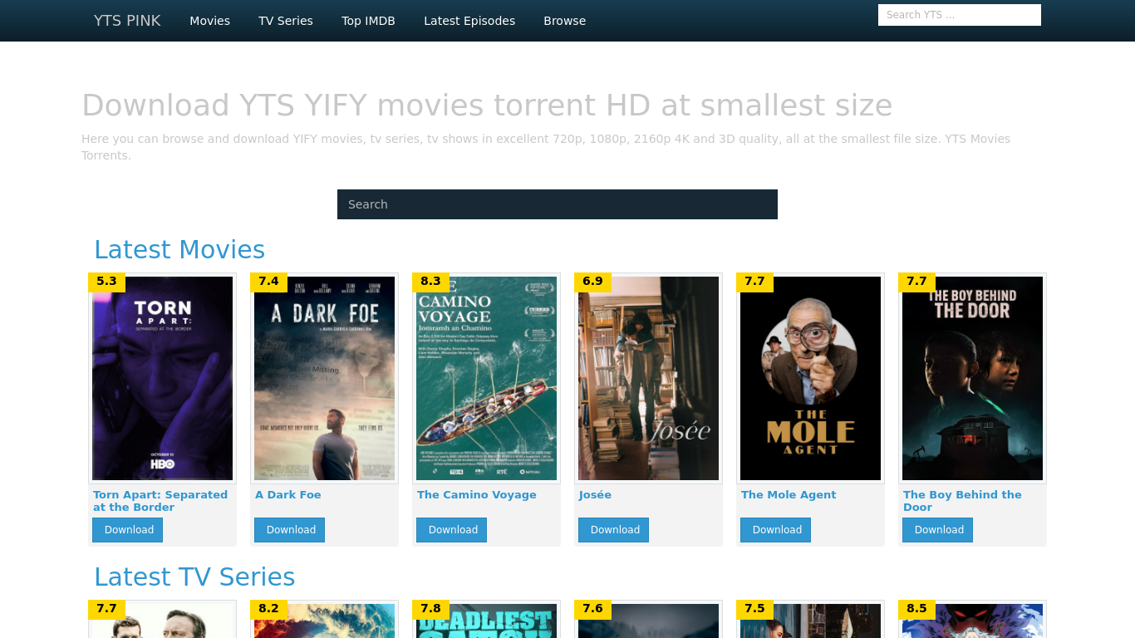
Task: Click the large dark Search box
Action: pyautogui.click(x=558, y=204)
